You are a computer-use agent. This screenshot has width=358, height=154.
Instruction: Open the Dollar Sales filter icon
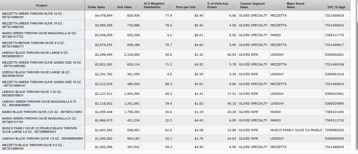110,6
